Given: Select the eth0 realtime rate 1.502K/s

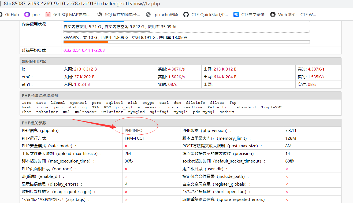Looking at the screenshot, I should [x=176, y=77].
